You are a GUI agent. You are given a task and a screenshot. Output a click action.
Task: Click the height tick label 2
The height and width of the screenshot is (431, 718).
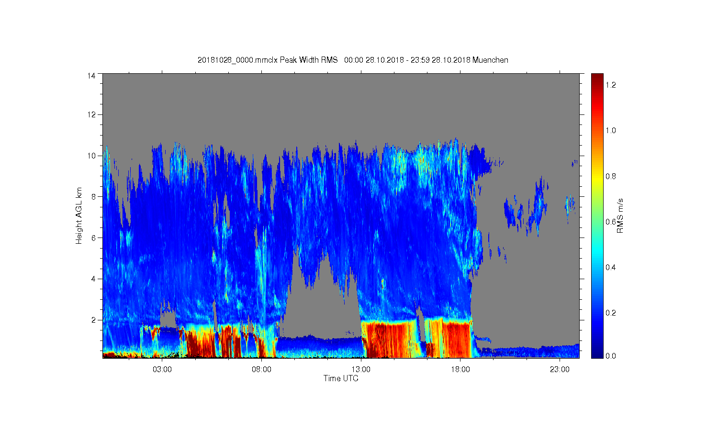pyautogui.click(x=94, y=320)
